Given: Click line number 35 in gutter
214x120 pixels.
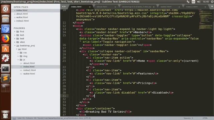Looking at the screenshot, I should [64, 109].
